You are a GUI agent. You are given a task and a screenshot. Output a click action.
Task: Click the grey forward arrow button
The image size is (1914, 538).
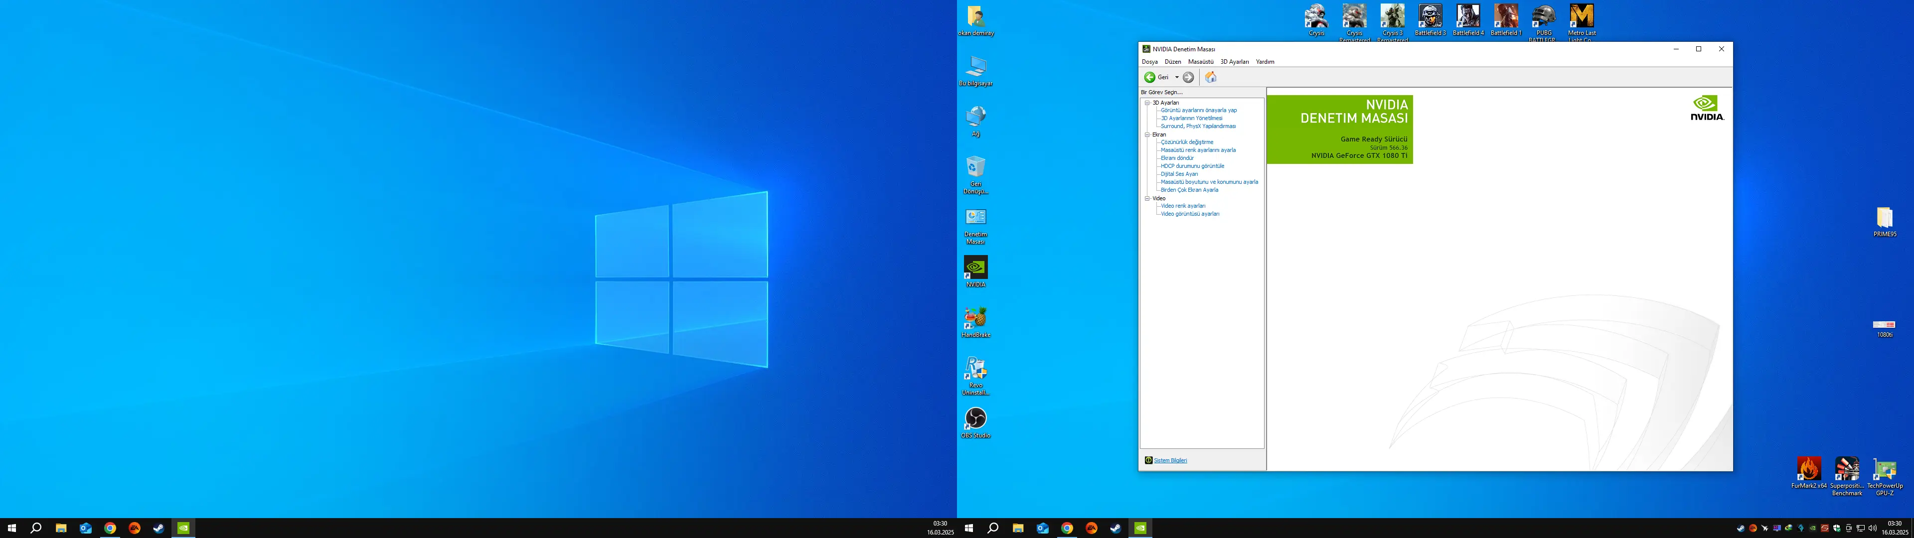(1189, 77)
